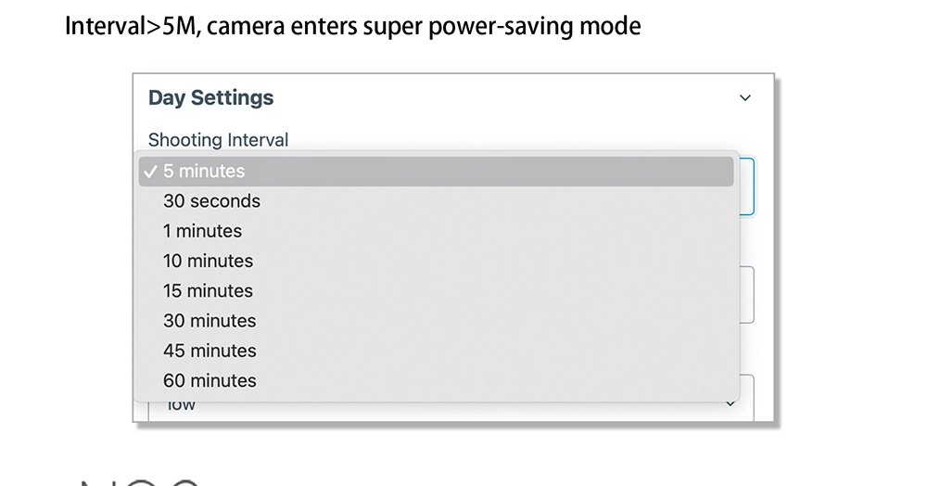The height and width of the screenshot is (486, 927).
Task: Click the checkmark beside 5 minutes
Action: 150,172
